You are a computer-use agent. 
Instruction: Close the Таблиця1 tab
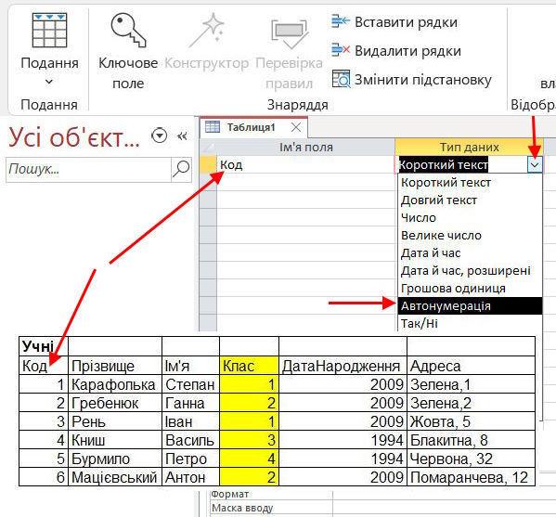click(296, 127)
